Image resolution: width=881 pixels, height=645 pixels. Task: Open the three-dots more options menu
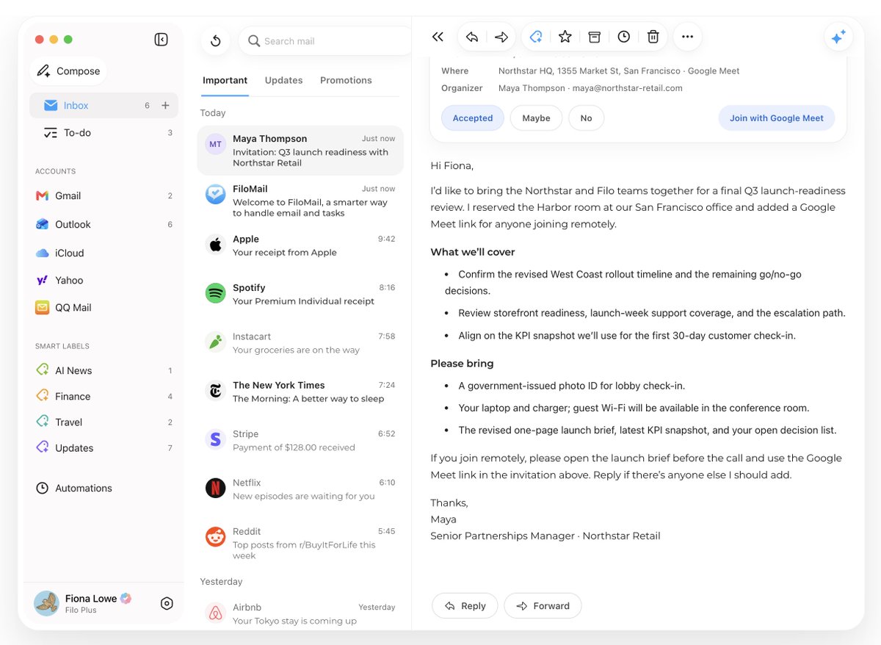click(x=687, y=37)
